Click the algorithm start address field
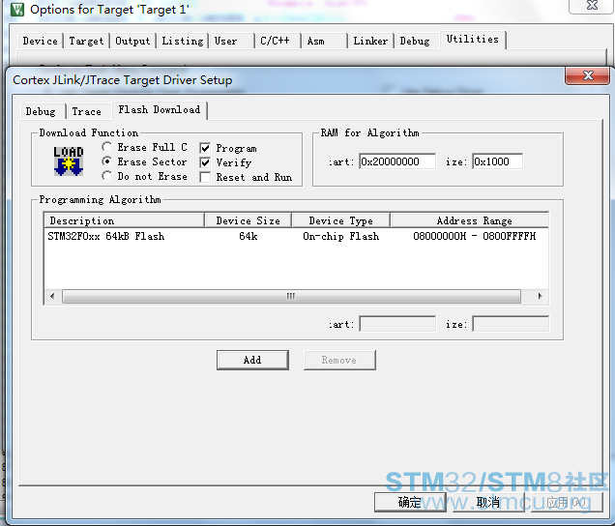615x526 pixels. click(397, 324)
